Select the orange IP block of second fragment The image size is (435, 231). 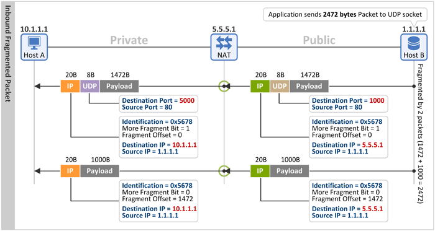(x=70, y=171)
